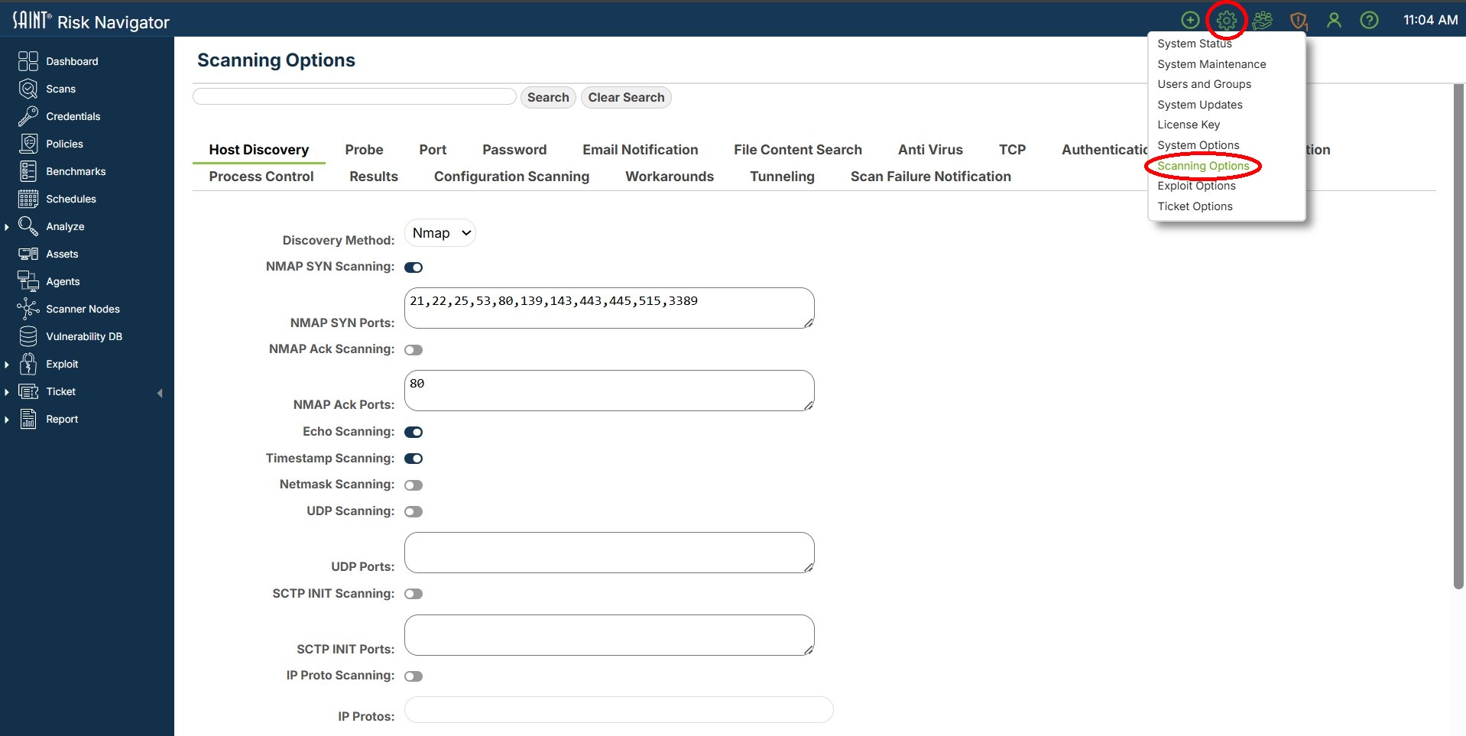The image size is (1466, 736).
Task: Choose System Maintenance from the menu
Action: [x=1211, y=64]
